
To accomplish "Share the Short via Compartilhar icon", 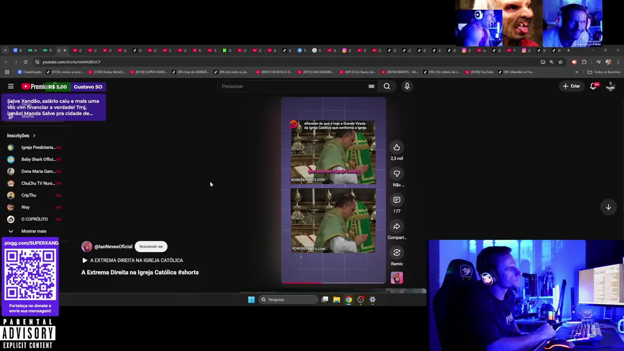I will tap(397, 226).
